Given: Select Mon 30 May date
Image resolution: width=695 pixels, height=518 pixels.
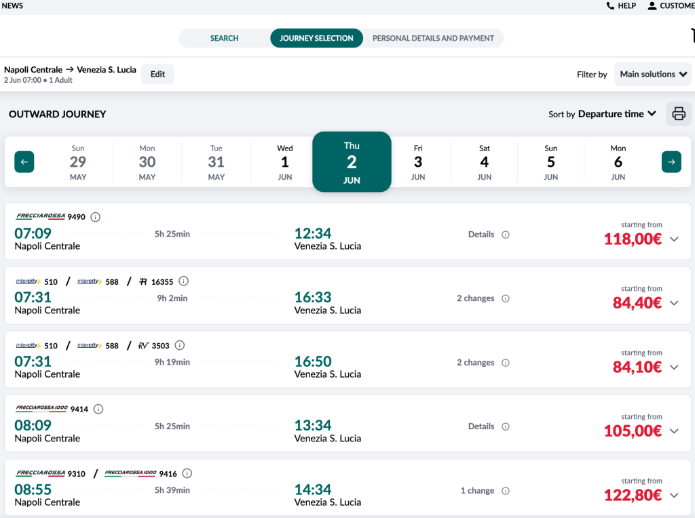Looking at the screenshot, I should coord(147,162).
